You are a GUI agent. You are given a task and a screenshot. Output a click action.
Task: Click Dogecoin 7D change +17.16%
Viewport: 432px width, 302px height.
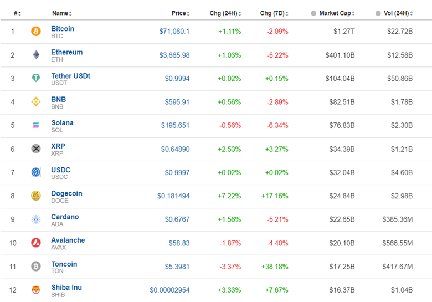click(275, 196)
